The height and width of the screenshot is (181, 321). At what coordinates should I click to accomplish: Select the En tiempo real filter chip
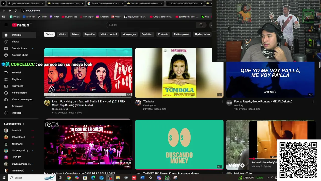tap(182, 34)
